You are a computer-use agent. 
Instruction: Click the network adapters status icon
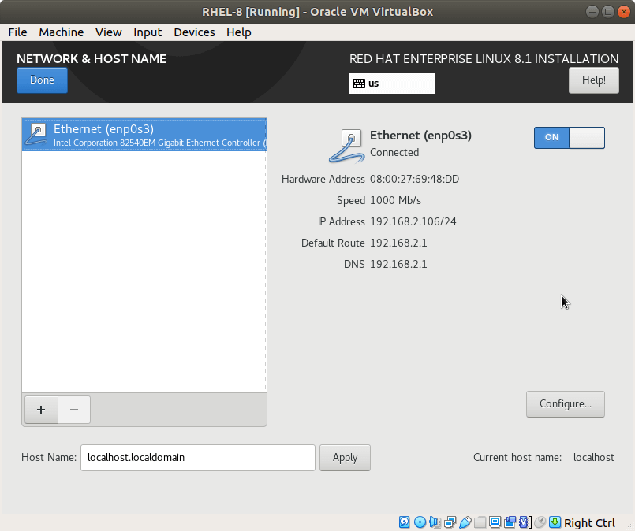pyautogui.click(x=450, y=522)
